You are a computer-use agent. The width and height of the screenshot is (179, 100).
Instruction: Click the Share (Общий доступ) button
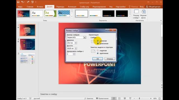153,7
